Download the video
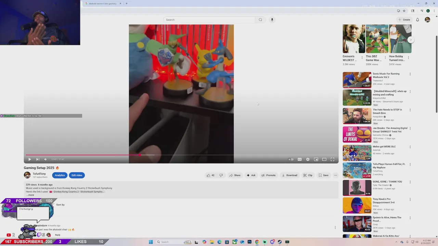 [x=289, y=175]
